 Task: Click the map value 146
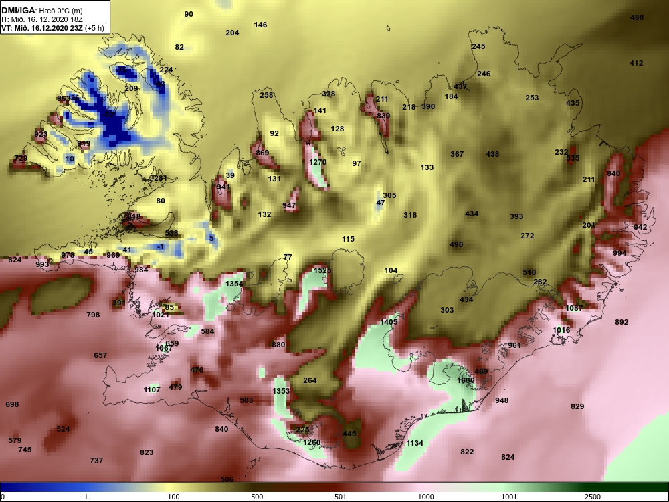click(x=260, y=25)
